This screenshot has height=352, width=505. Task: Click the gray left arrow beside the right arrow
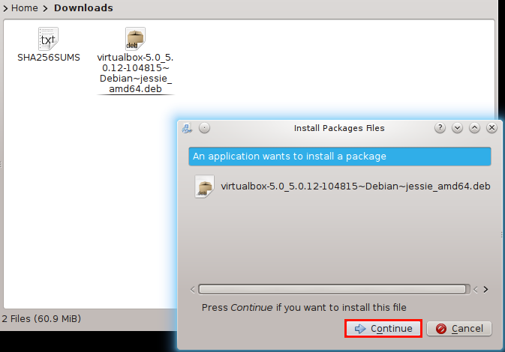[x=476, y=290]
